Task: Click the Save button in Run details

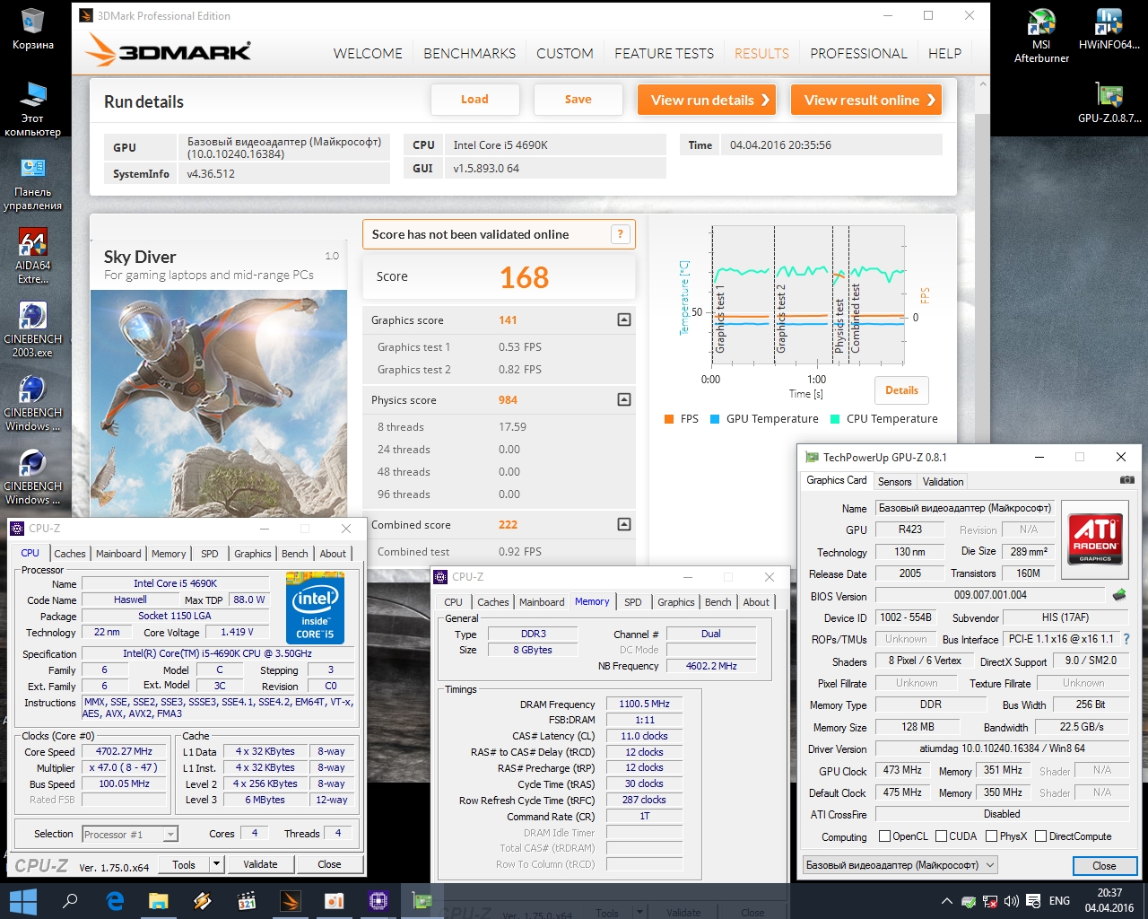Action: coord(578,100)
